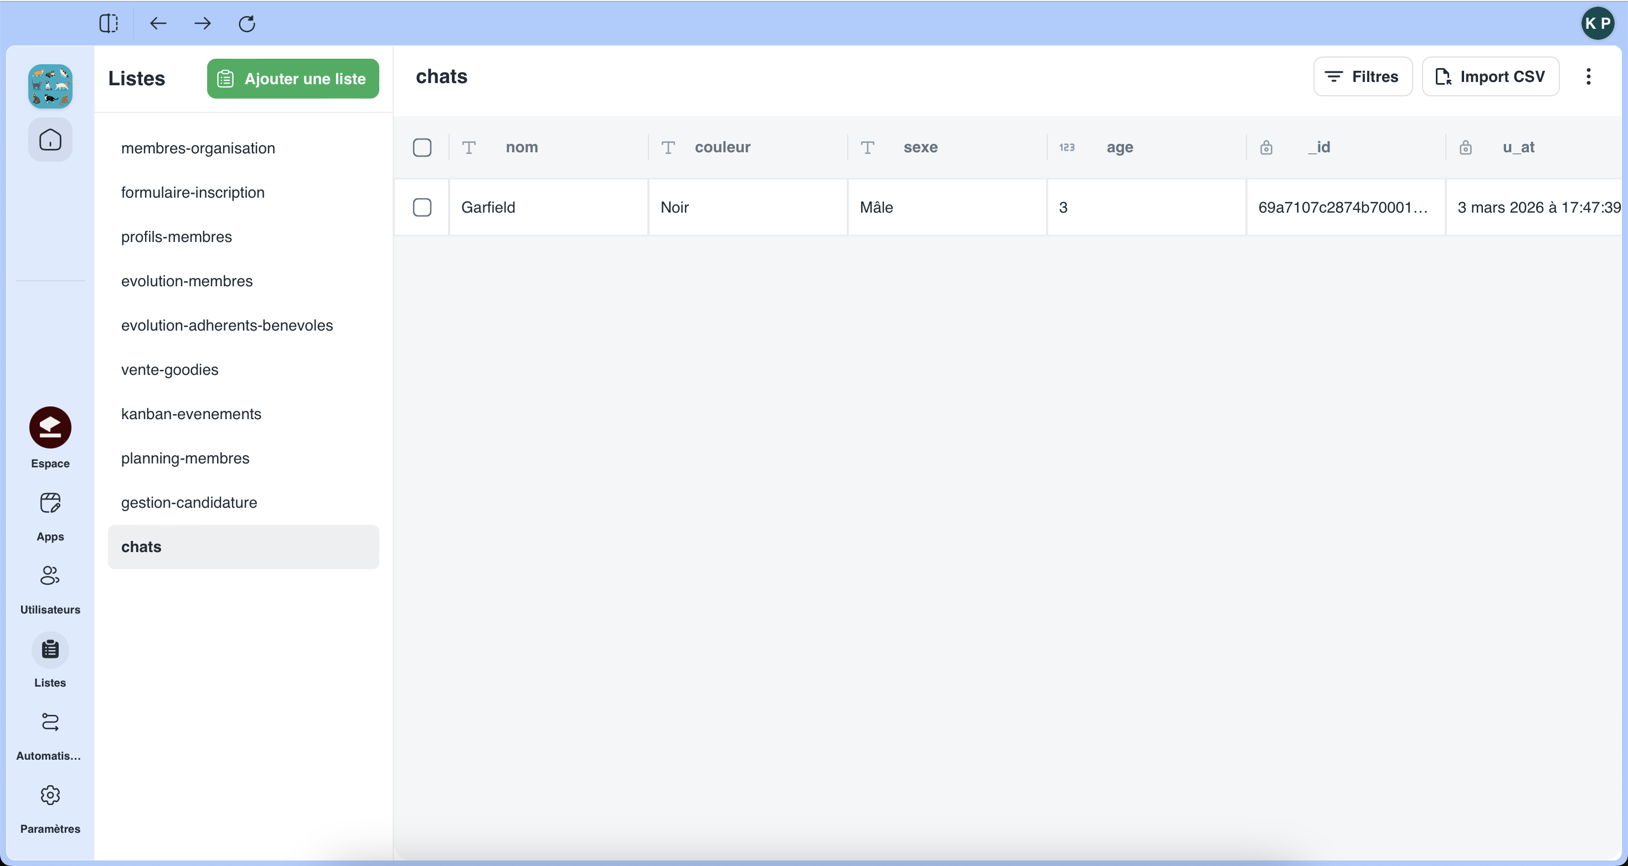Open the Utilisateurs section icon

[x=50, y=576]
